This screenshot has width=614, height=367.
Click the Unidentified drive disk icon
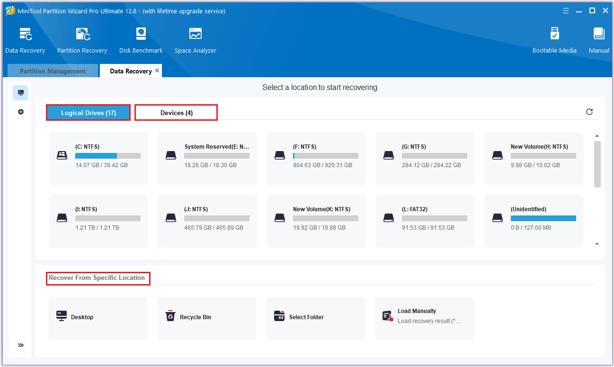pyautogui.click(x=498, y=218)
